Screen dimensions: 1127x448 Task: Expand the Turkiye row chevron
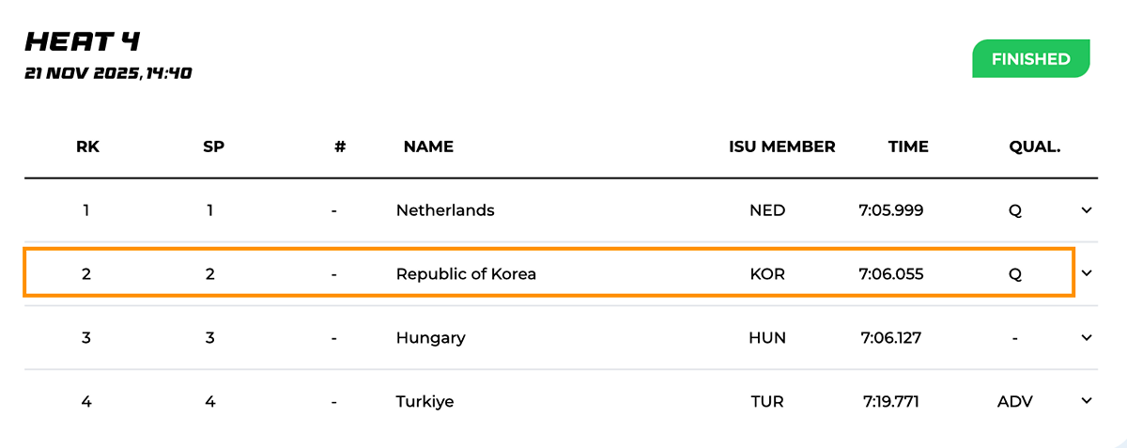point(1087,401)
